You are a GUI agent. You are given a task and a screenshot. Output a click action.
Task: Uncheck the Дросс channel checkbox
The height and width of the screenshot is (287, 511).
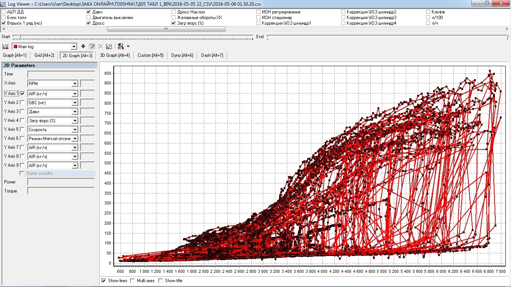(89, 23)
